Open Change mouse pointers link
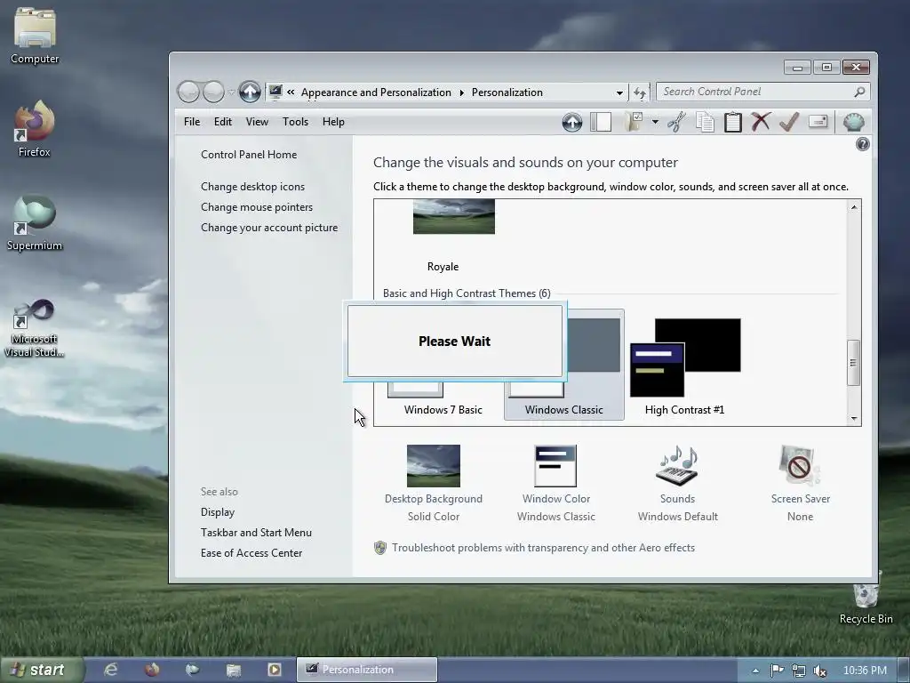Screen dimensions: 910x683 257,206
